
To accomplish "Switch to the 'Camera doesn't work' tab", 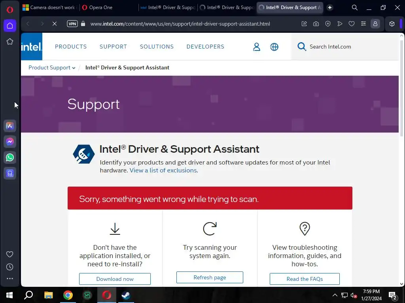I will tap(49, 7).
